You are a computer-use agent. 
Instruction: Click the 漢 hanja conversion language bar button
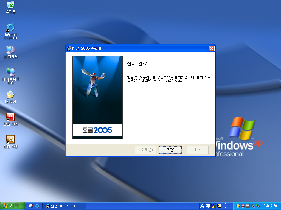coord(208,206)
